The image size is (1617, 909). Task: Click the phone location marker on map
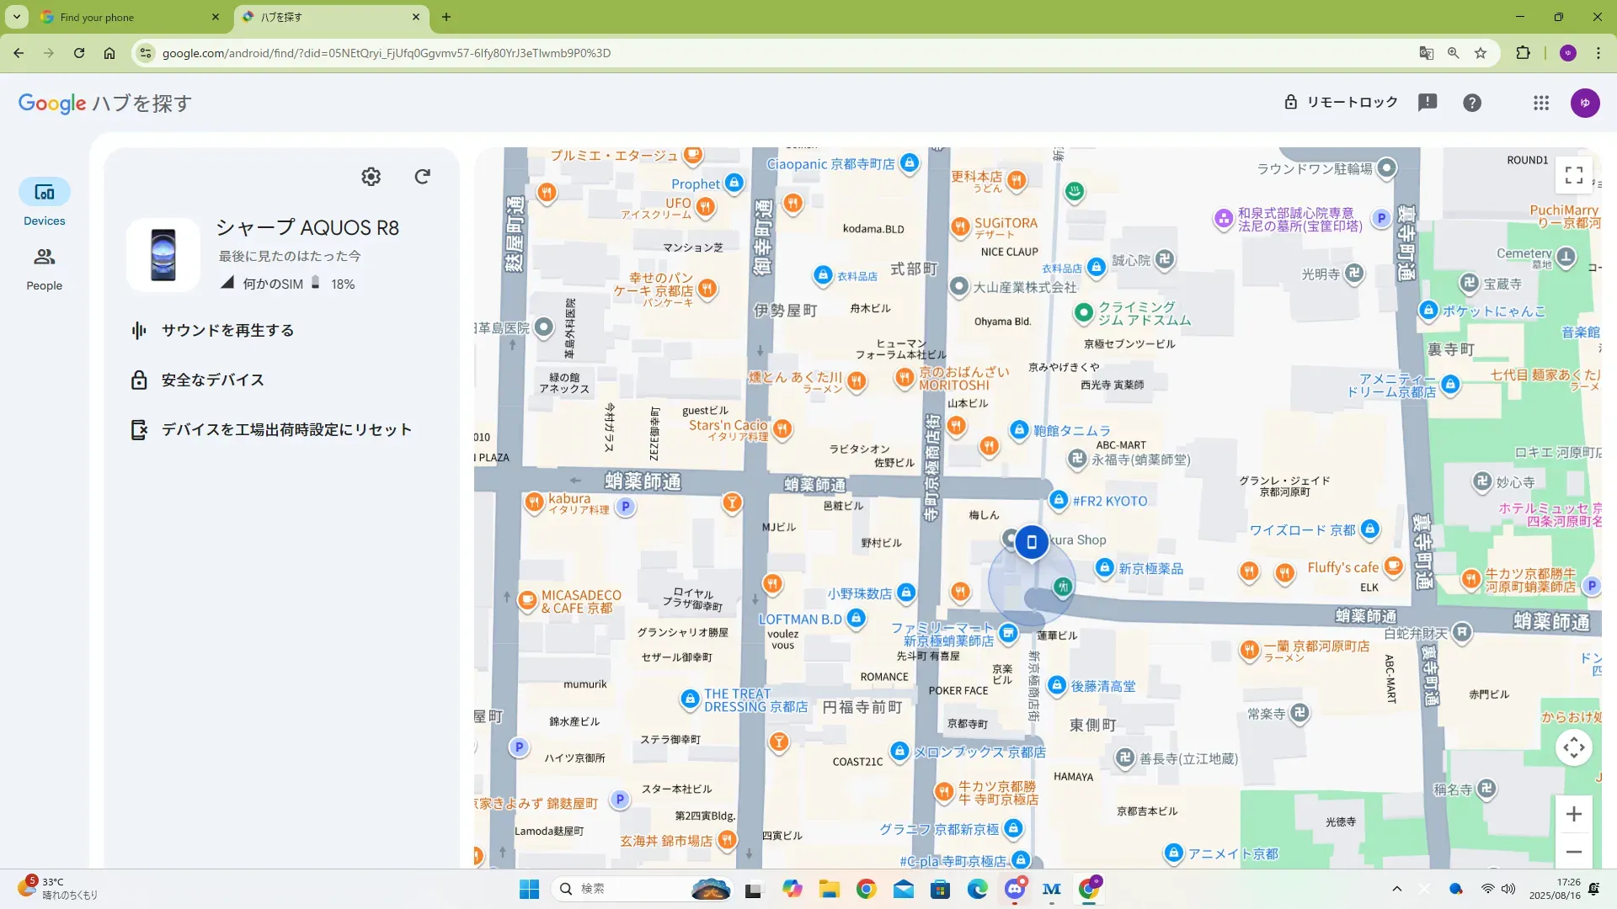tap(1031, 543)
